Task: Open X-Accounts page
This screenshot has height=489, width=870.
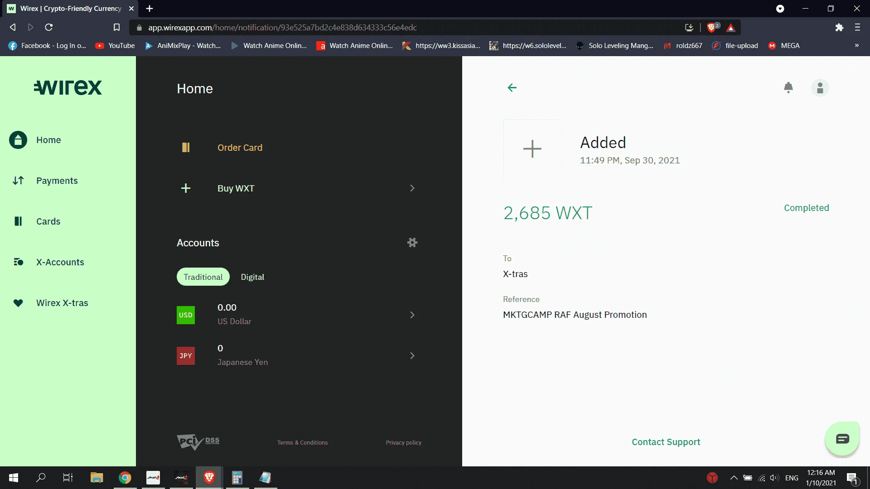Action: (60, 262)
